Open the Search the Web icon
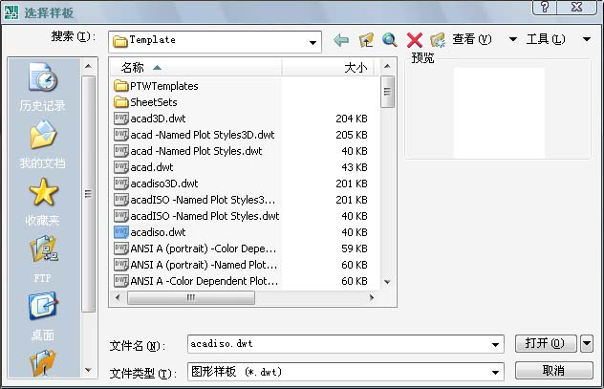Screen dimensions: 604x389 pyautogui.click(x=390, y=40)
